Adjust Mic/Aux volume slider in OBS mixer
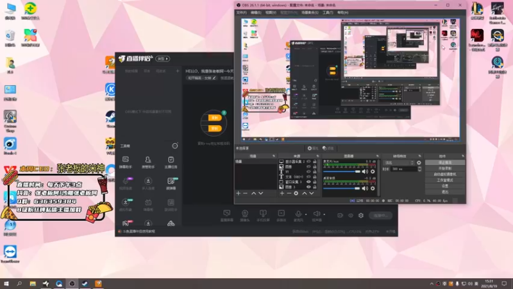The image size is (513, 289). [342, 171]
